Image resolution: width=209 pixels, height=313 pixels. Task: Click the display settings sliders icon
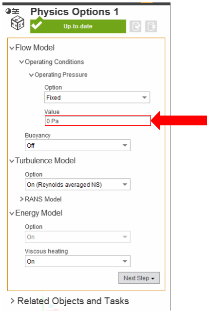click(x=16, y=11)
